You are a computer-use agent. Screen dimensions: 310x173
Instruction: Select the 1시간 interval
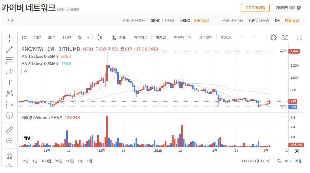tap(67, 37)
